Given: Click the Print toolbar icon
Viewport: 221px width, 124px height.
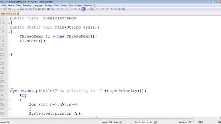Looking at the screenshot, I should [x=21, y=9].
